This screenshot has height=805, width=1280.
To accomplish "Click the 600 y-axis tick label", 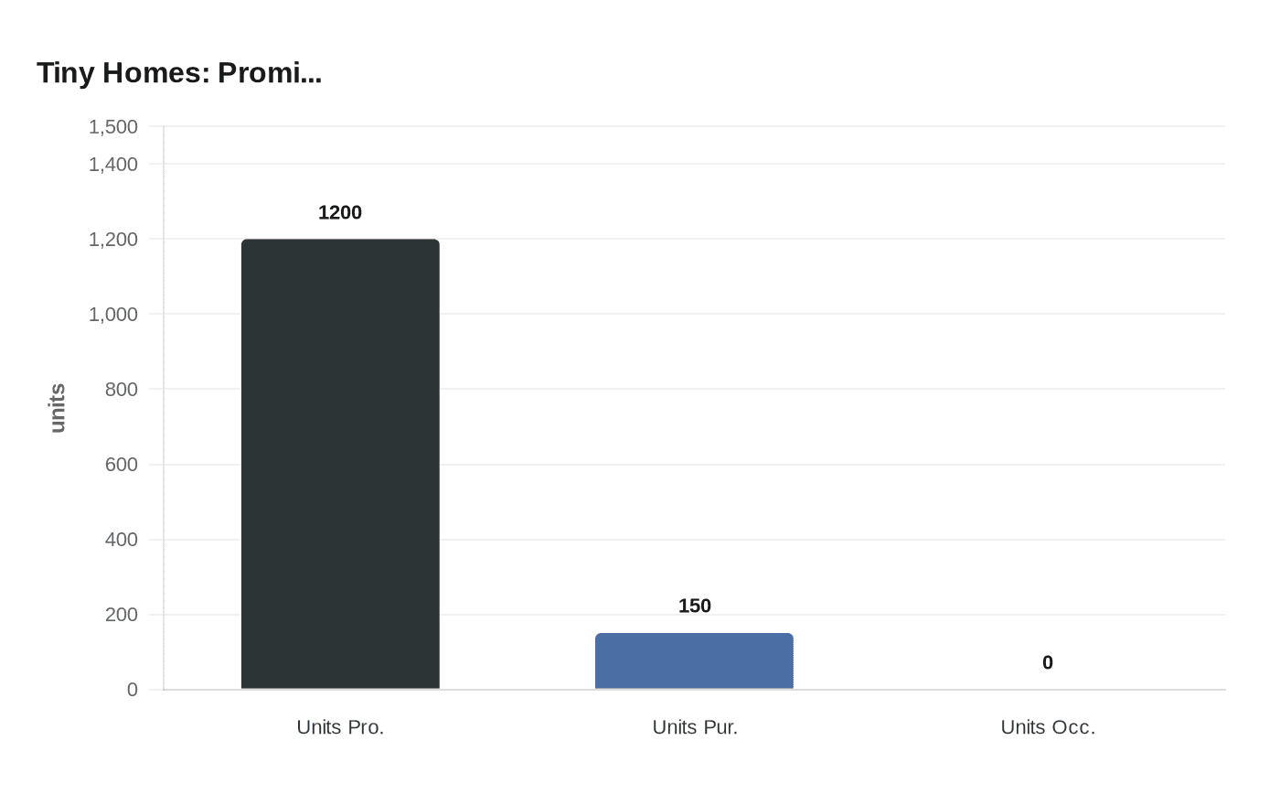I will [x=121, y=464].
